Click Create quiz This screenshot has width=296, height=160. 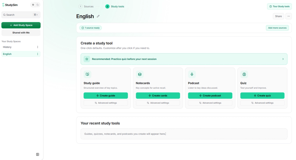coord(262,96)
